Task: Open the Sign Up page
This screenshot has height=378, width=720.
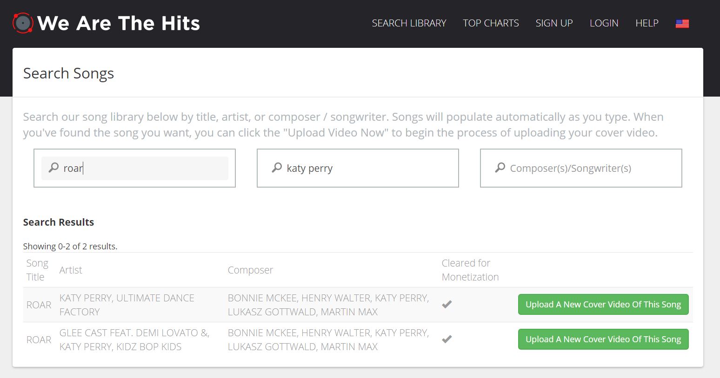Action: pyautogui.click(x=554, y=23)
